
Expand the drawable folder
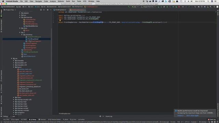click(14, 61)
